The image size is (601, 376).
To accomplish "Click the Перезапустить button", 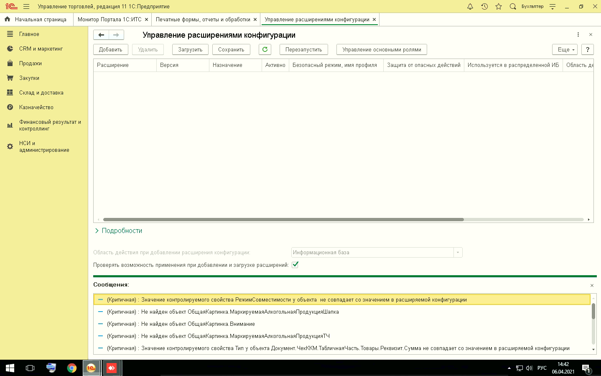I will 303,49.
